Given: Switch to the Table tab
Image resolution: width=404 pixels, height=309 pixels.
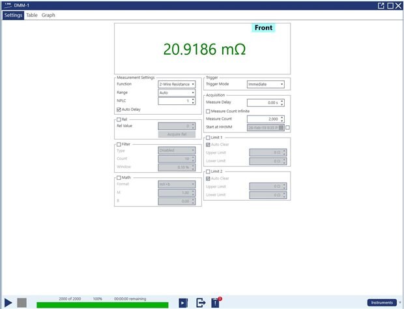Looking at the screenshot, I should pyautogui.click(x=32, y=15).
